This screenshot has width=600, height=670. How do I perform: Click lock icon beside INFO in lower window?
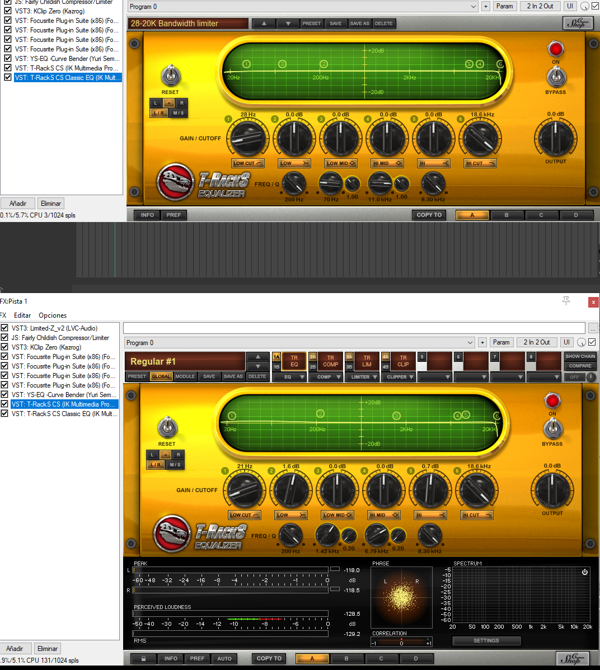coord(143,658)
